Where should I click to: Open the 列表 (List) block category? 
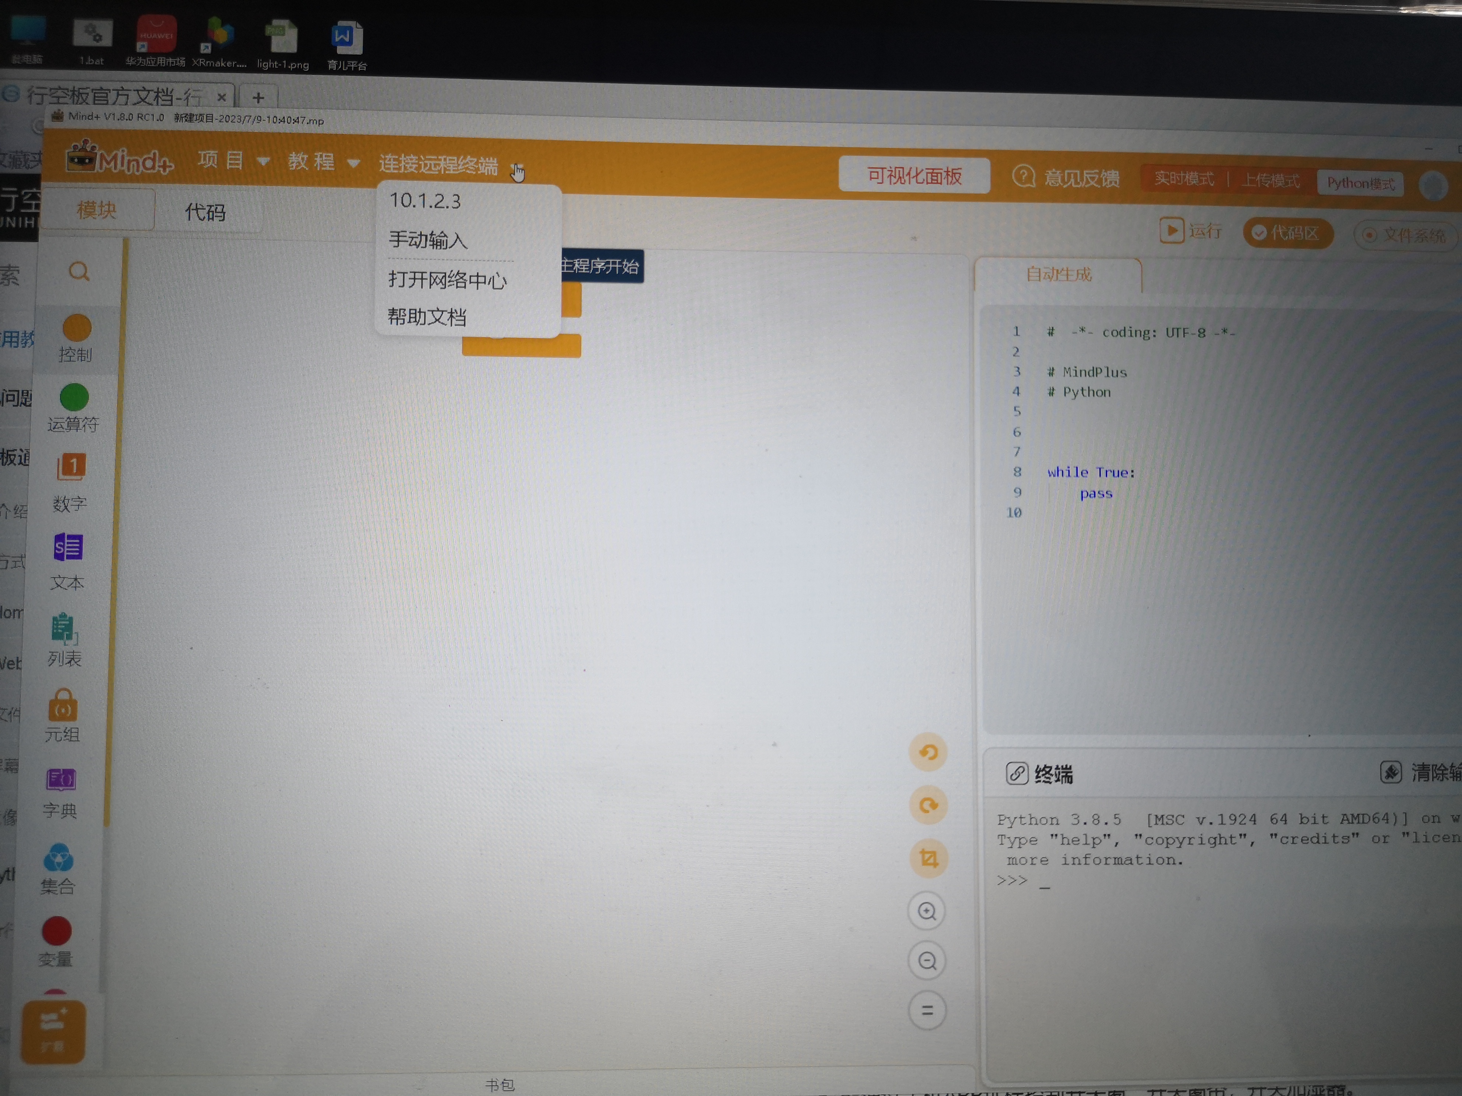click(x=64, y=640)
